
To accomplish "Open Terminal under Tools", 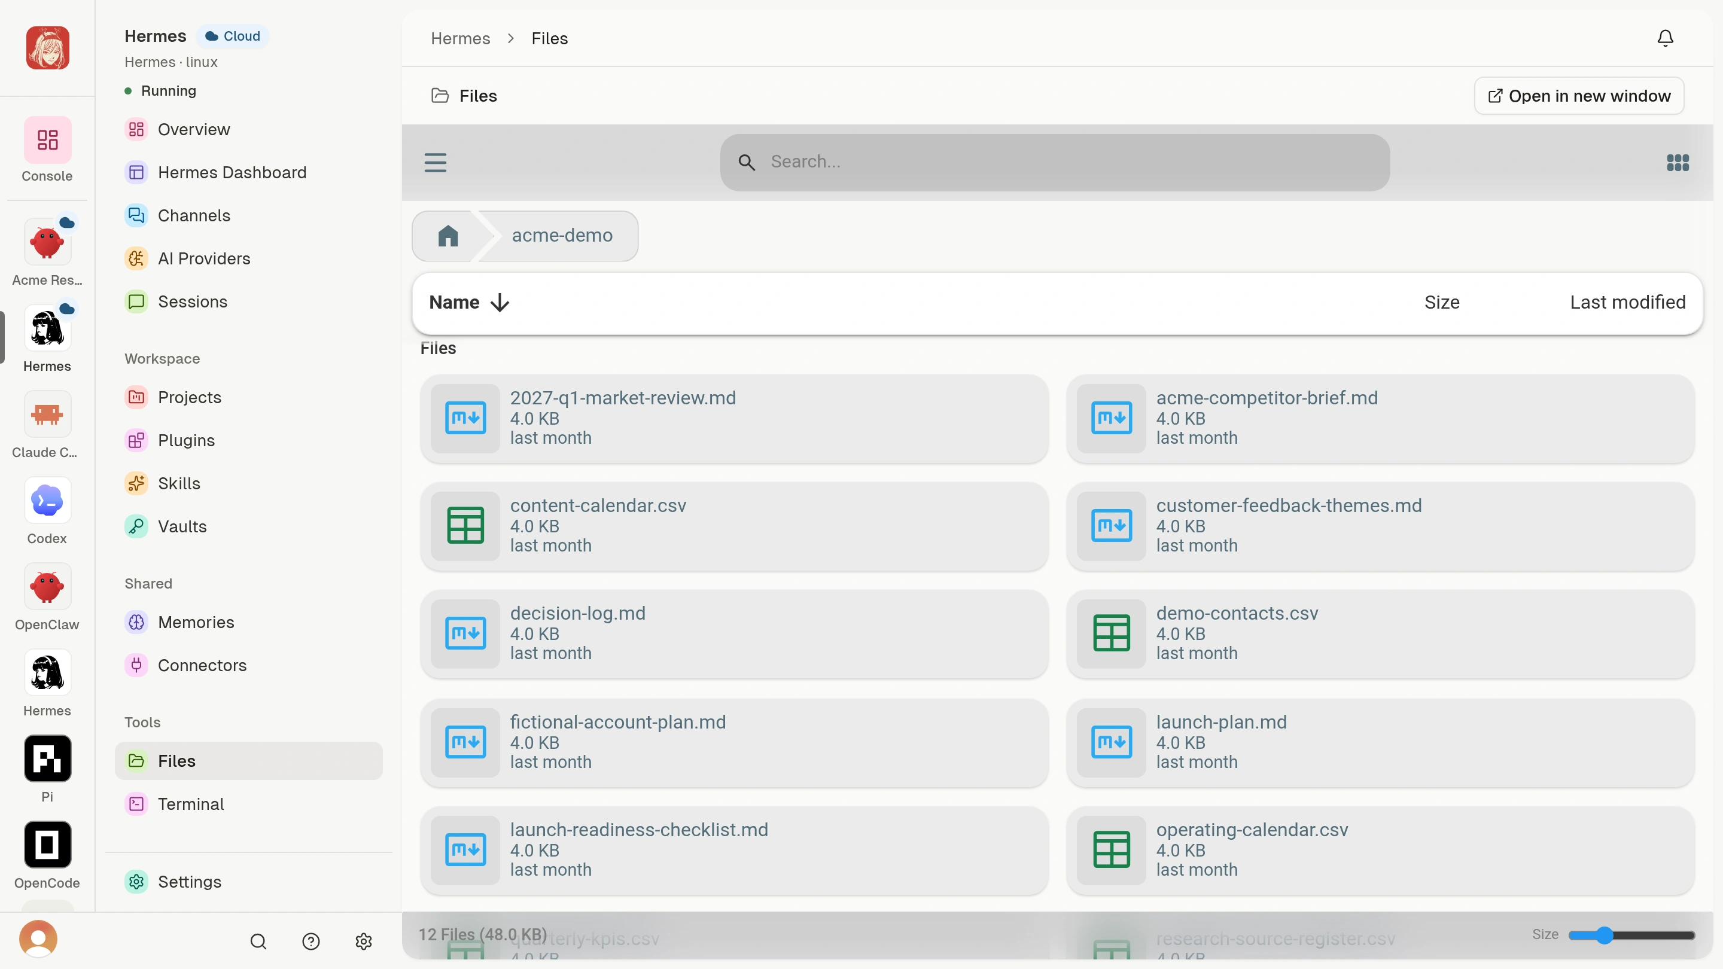I will coord(249,804).
